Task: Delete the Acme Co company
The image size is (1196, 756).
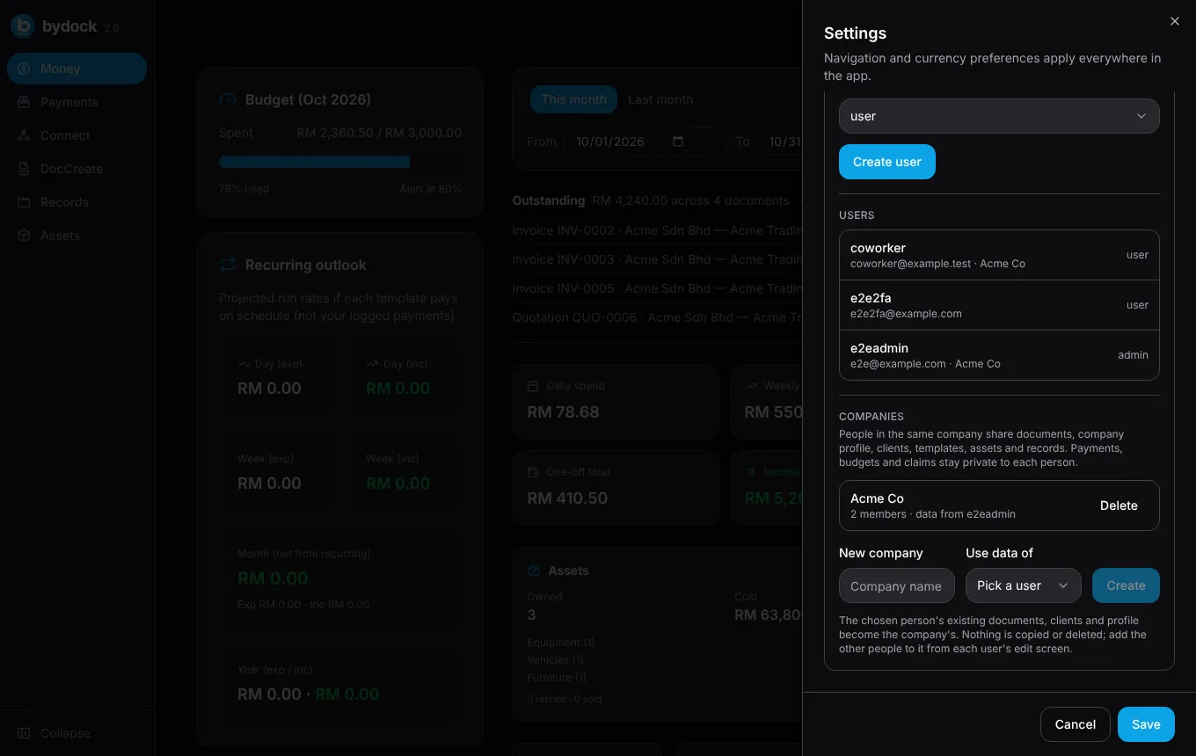Action: coord(1119,505)
